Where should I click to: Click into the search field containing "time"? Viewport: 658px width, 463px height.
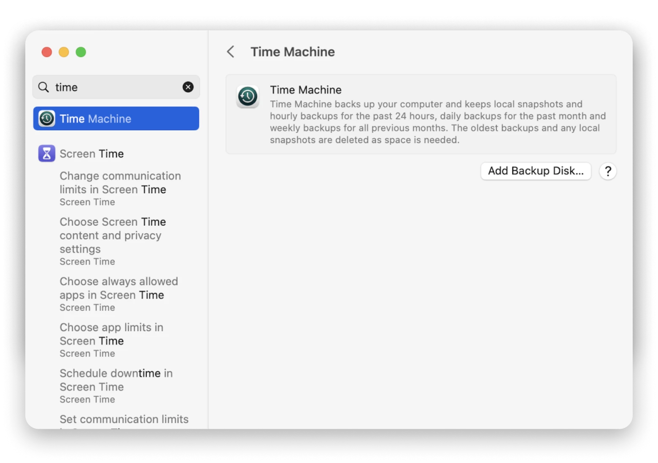coord(116,87)
